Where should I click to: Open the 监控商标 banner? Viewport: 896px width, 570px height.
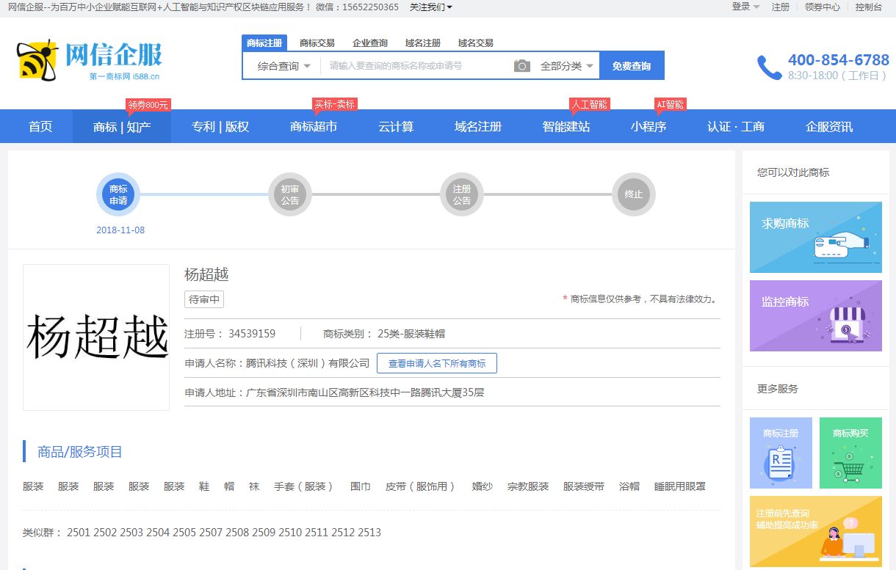(x=816, y=316)
